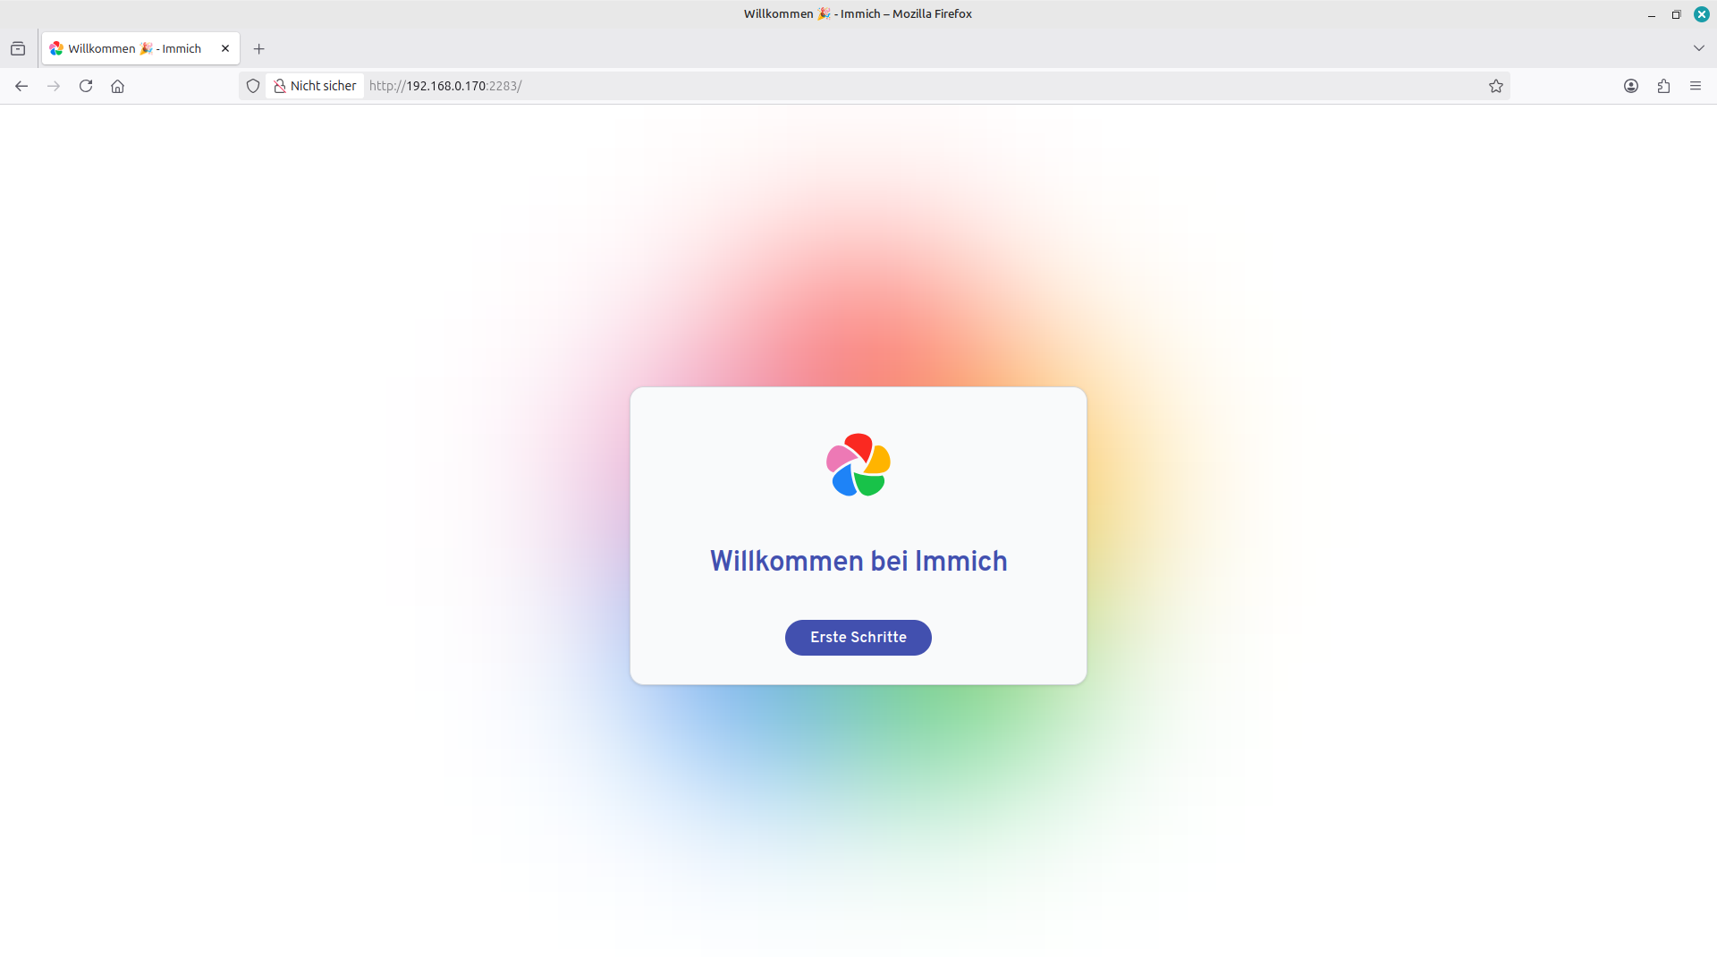This screenshot has height=966, width=1717.
Task: Click the Nicht sicher security indicator
Action: 315,86
